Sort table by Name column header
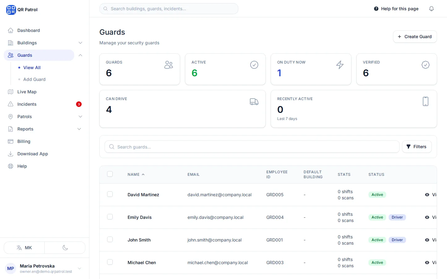 [x=136, y=175]
